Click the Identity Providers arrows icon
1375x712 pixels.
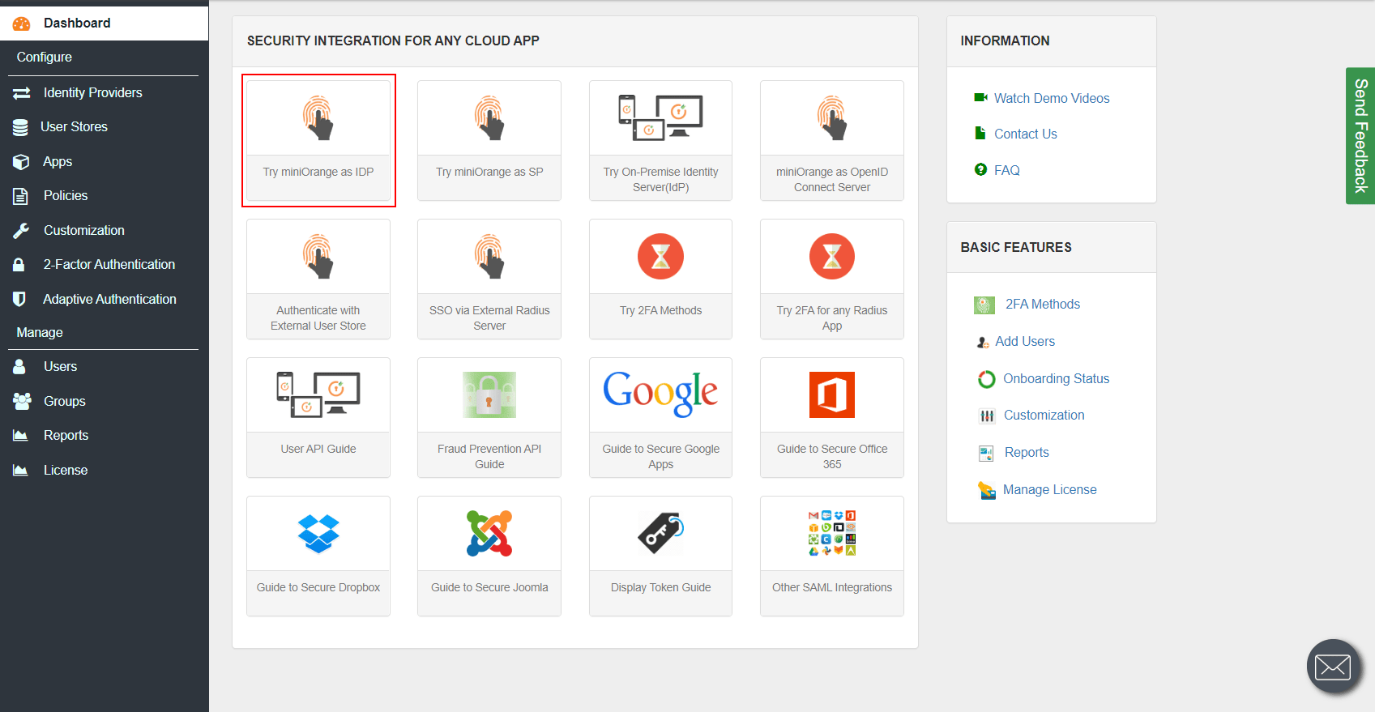(x=21, y=93)
